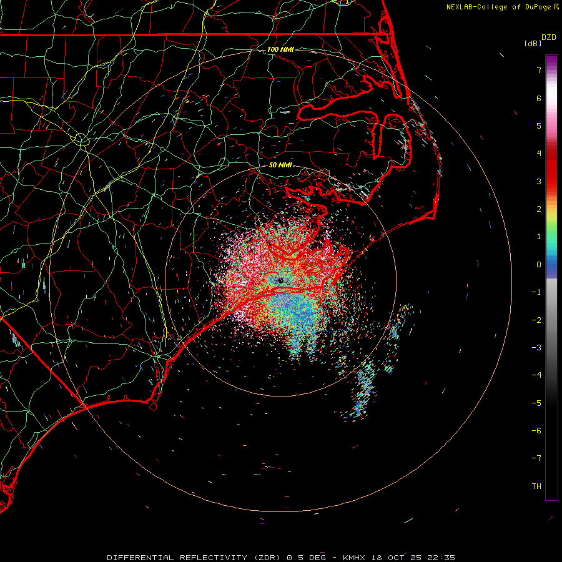Click the -1 value on color scale

pyautogui.click(x=536, y=292)
